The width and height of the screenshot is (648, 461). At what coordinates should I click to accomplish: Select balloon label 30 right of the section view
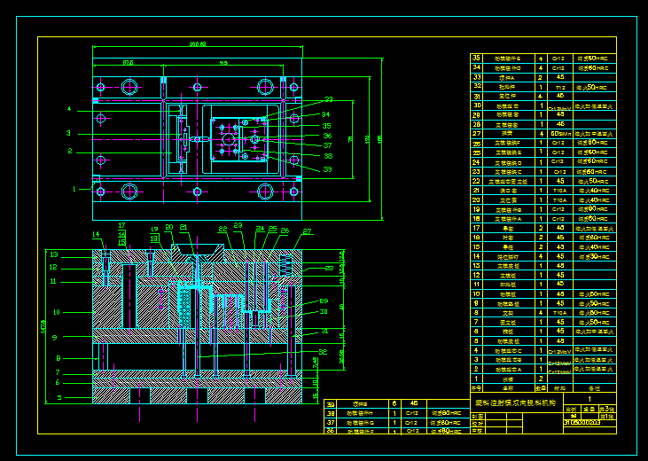324,312
